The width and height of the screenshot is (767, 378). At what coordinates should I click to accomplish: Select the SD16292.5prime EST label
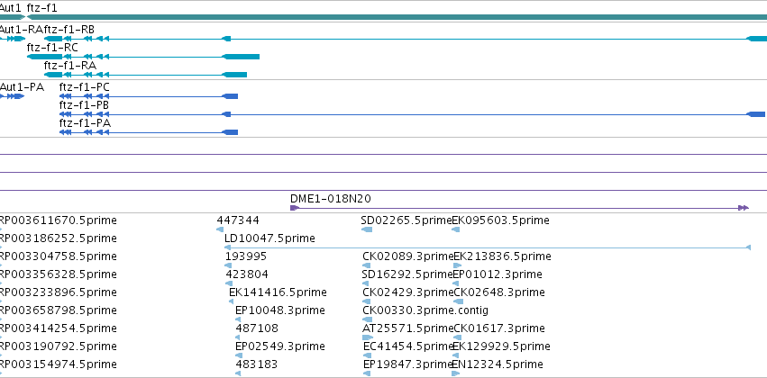(407, 274)
